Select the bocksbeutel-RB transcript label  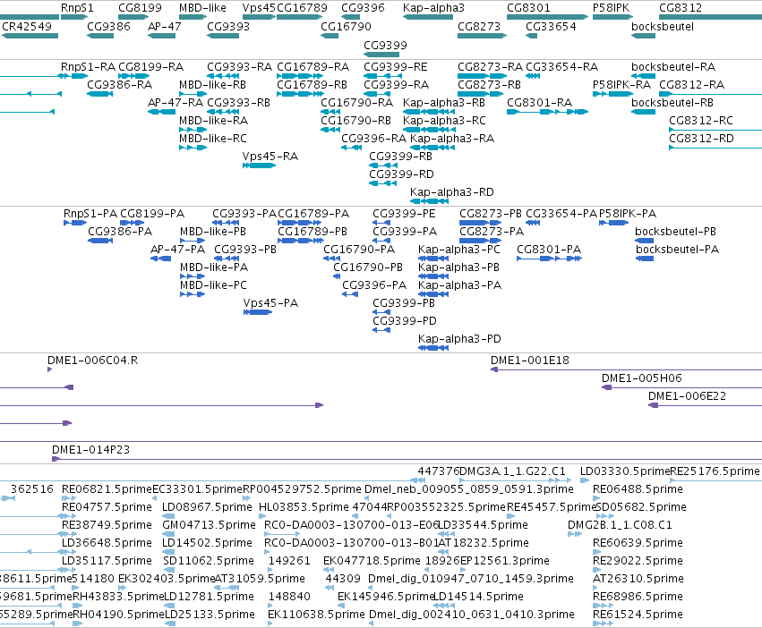pyautogui.click(x=672, y=103)
